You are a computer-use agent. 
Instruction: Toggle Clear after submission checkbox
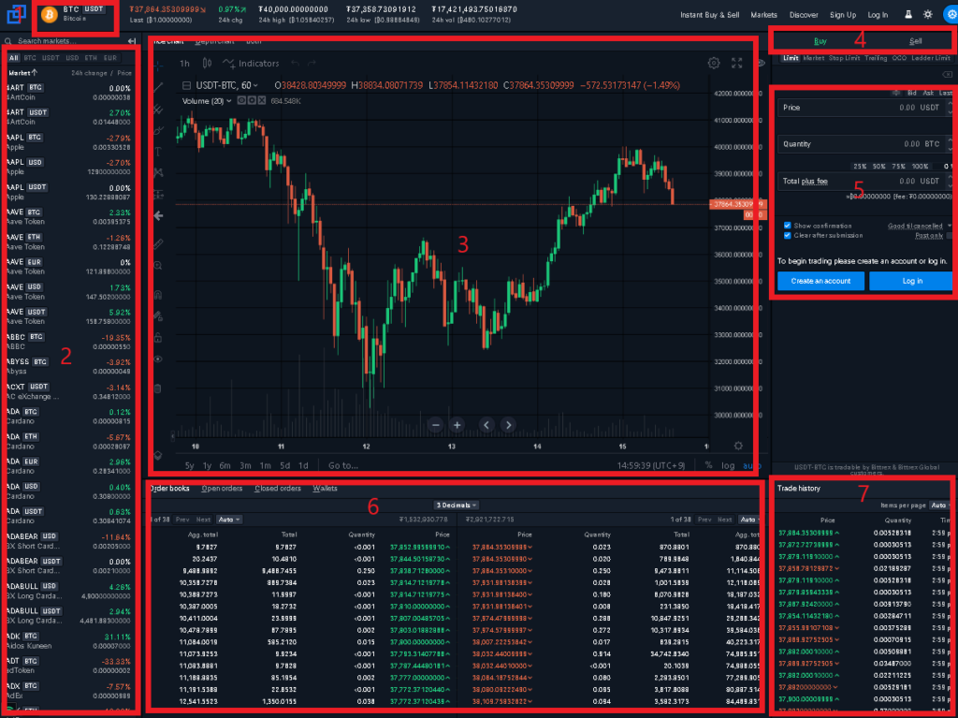pos(787,236)
